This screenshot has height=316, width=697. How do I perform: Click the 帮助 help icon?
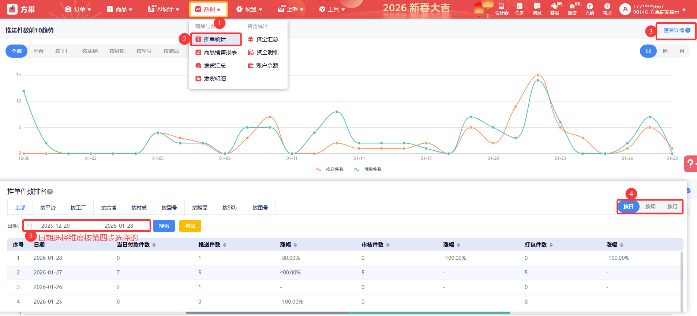(x=607, y=9)
